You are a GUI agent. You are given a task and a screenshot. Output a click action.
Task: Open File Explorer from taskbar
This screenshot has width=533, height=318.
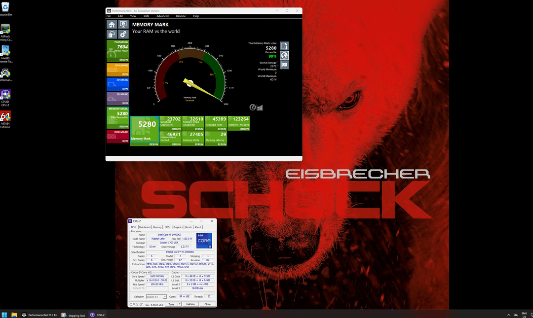coord(14,315)
